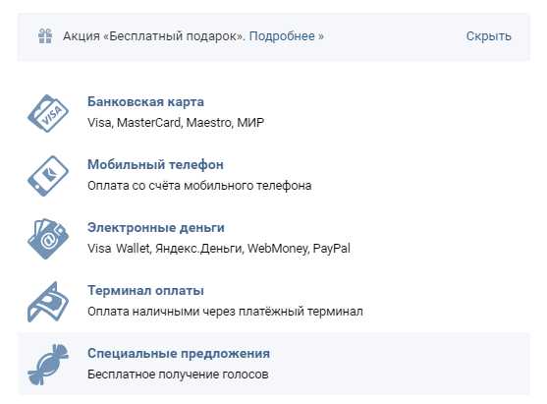
Task: Choose the mobile phone payment icon
Action: point(48,176)
